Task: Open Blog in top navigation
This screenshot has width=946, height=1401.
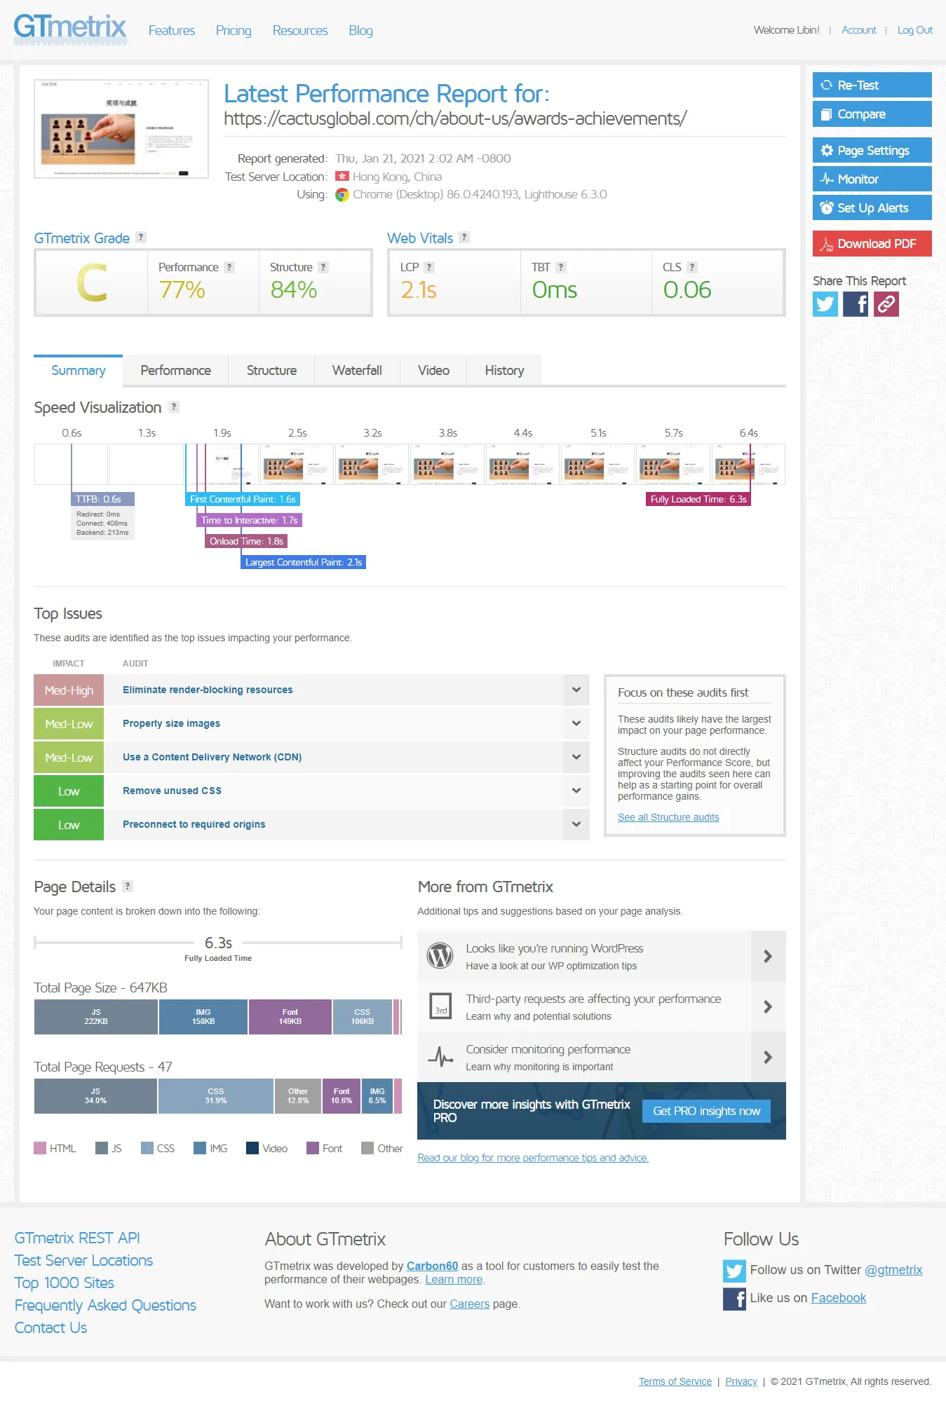Action: pyautogui.click(x=360, y=30)
